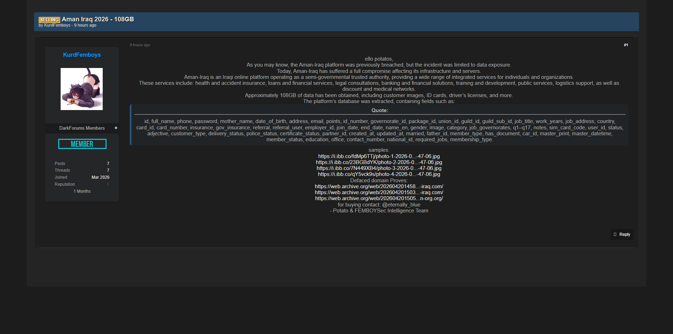This screenshot has height=334, width=673.
Task: Open the photo-4 sample image link
Action: (379, 174)
